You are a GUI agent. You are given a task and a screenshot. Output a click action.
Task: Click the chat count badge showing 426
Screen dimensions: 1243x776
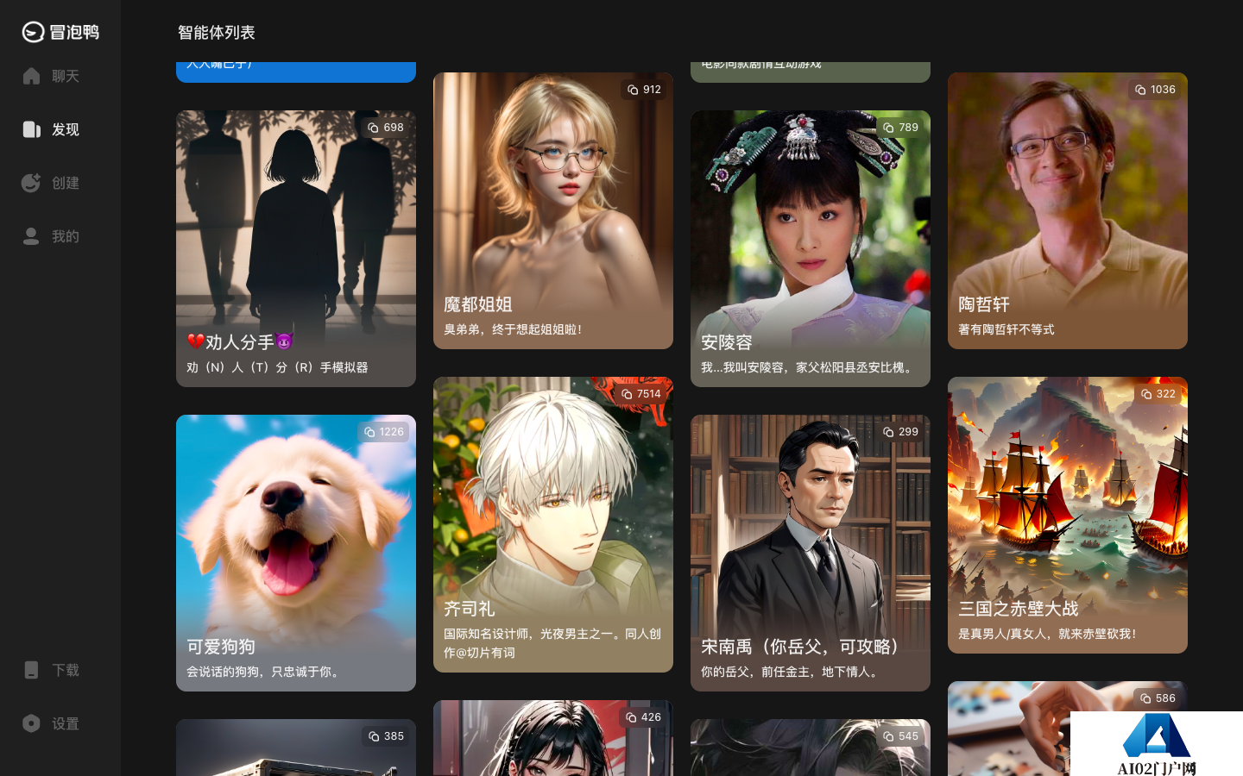click(643, 717)
